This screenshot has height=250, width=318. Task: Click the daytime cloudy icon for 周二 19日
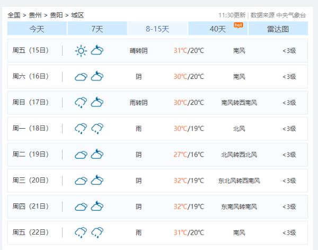tap(81, 155)
